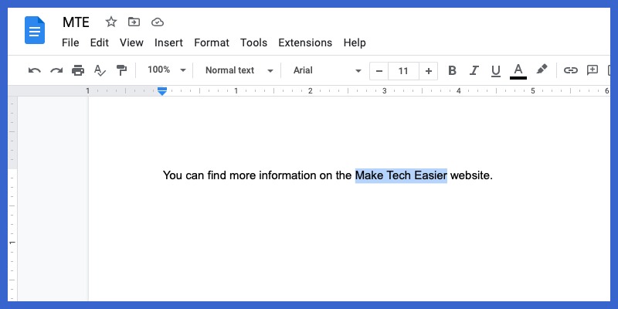Open the highlight color tool
The image size is (618, 309).
(542, 70)
